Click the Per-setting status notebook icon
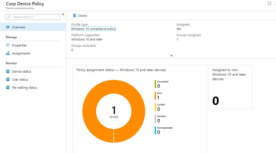276x153 pixels. click(x=8, y=87)
